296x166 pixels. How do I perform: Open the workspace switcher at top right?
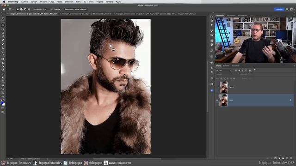(292, 9)
